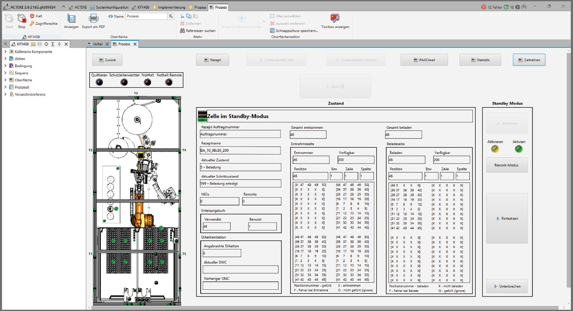Open Zugriffsrechte via the key icon
The width and height of the screenshot is (573, 311).
[32, 24]
